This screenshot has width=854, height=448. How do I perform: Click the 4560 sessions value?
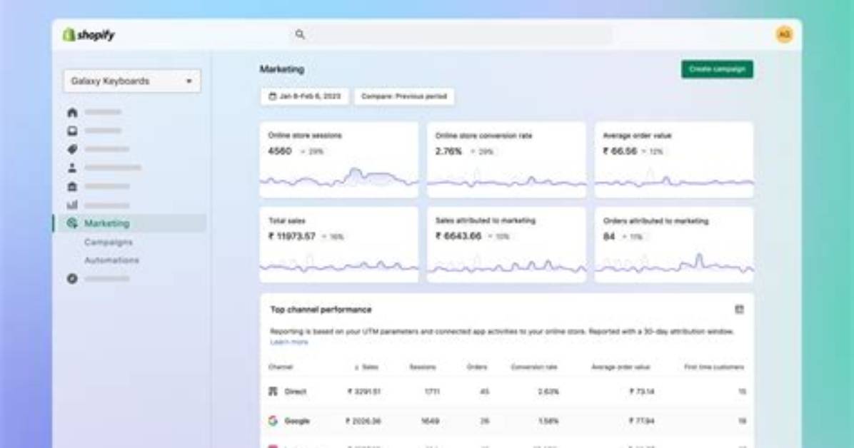280,151
